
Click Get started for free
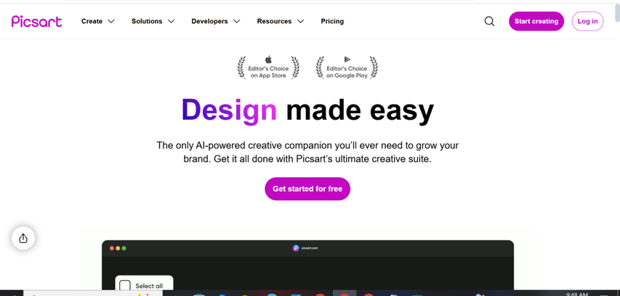(307, 189)
